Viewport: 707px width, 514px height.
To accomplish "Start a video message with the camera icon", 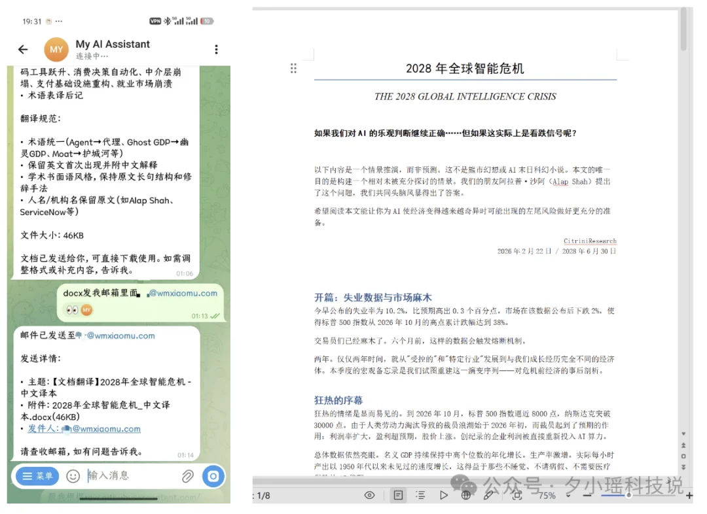I will coord(213,476).
